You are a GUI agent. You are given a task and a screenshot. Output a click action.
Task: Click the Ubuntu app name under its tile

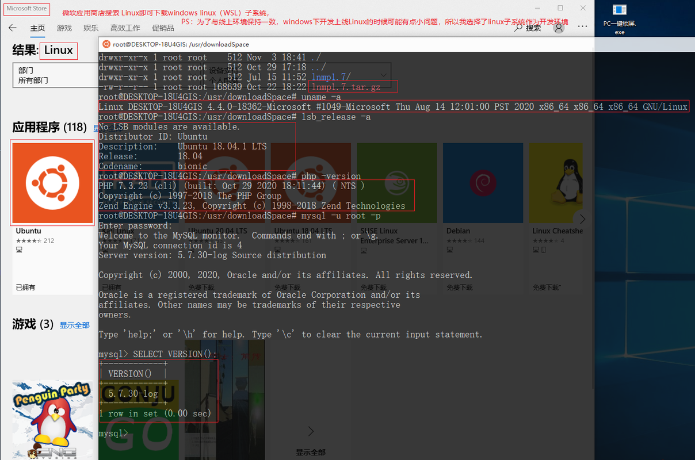(x=28, y=231)
